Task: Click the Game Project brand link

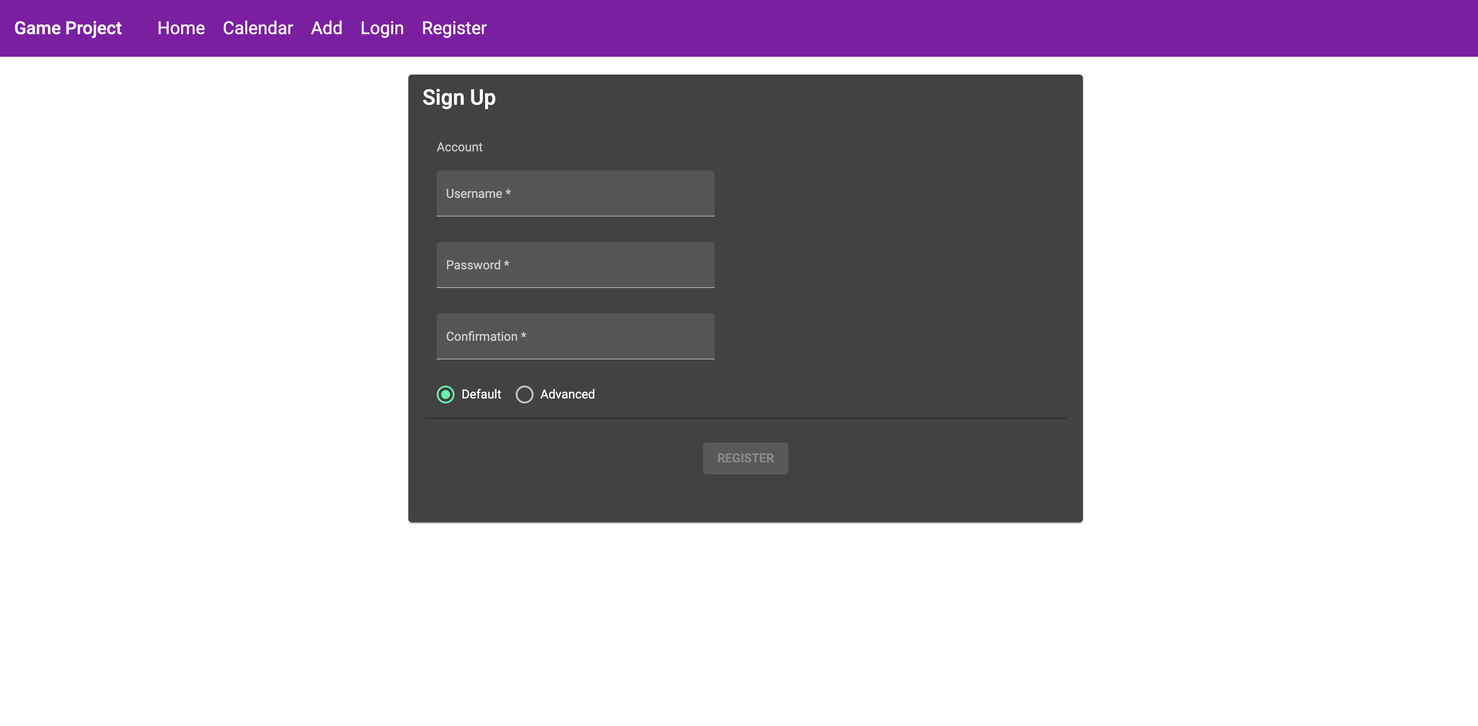Action: coord(68,28)
